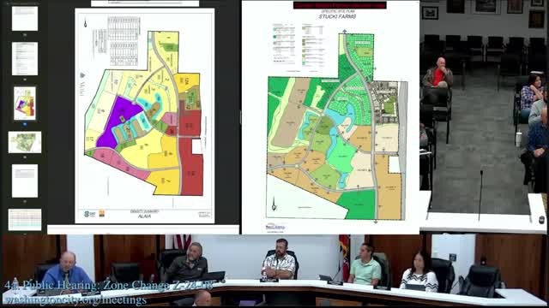Click the ALAIA label at bottom of left page

point(144,216)
